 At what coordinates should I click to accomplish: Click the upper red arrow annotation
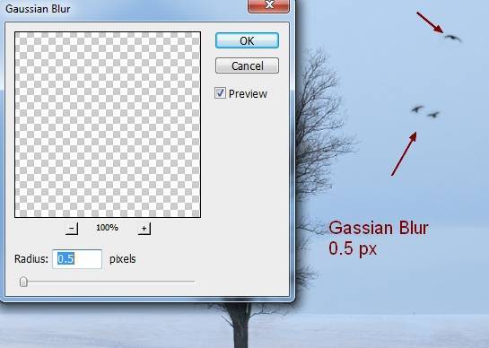430,22
